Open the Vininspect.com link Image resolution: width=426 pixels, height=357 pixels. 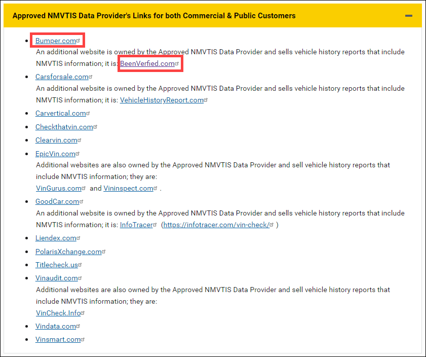pos(128,189)
